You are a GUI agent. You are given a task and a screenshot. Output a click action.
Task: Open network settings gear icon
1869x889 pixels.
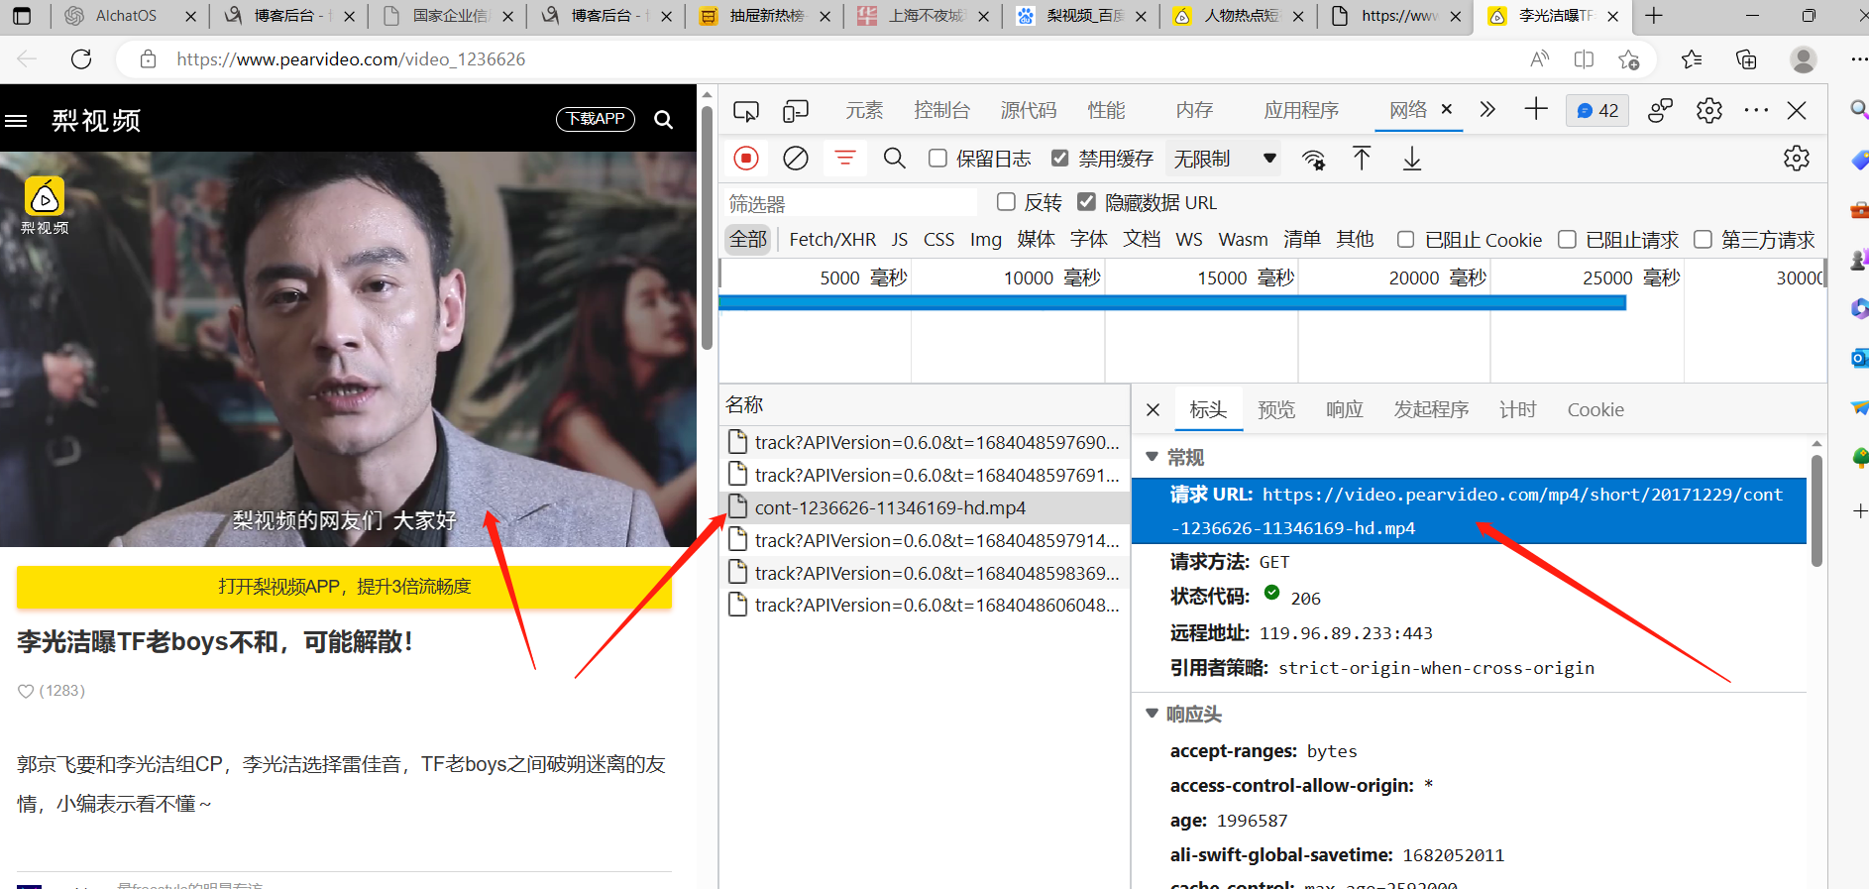point(1797,159)
